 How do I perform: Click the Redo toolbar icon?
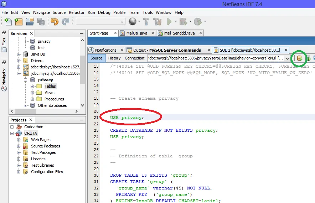point(65,21)
